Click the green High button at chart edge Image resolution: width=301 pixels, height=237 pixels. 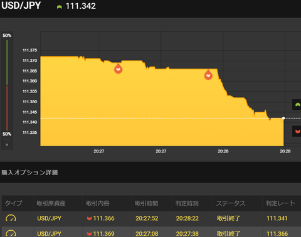pos(297,104)
